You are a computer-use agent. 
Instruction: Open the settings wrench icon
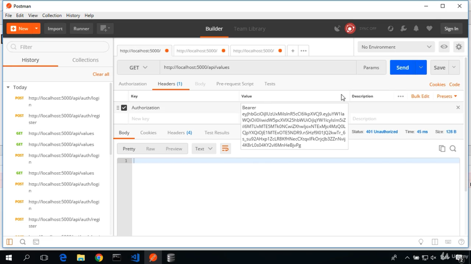(x=404, y=29)
